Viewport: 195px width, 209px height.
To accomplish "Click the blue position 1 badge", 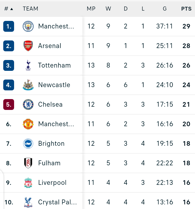I will click(x=9, y=26).
